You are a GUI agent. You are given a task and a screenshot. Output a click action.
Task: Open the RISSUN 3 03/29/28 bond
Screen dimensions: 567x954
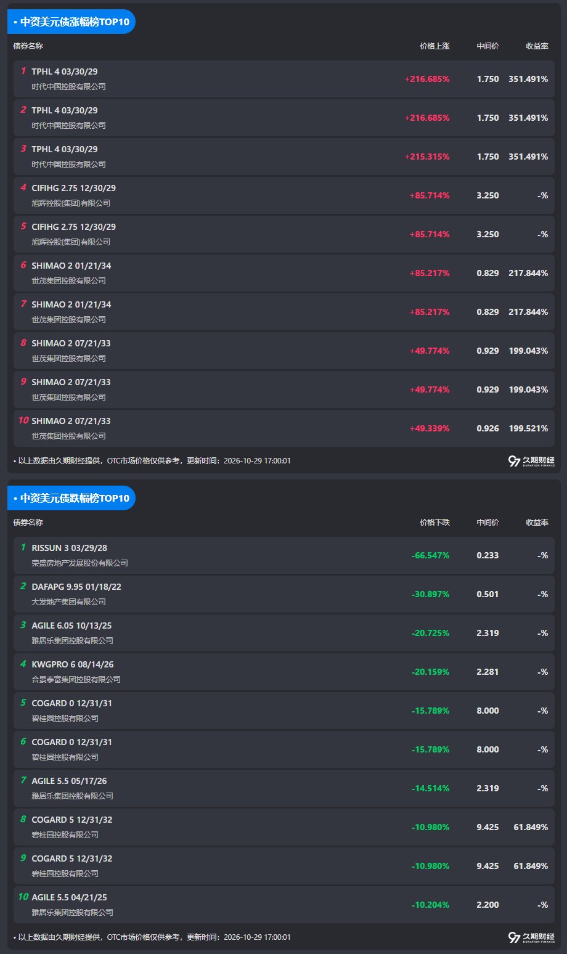284,555
